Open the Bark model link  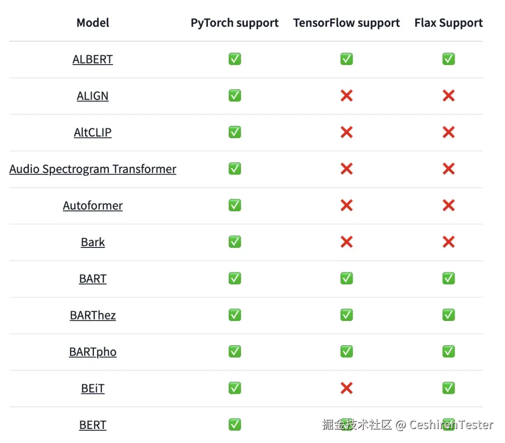pyautogui.click(x=93, y=242)
